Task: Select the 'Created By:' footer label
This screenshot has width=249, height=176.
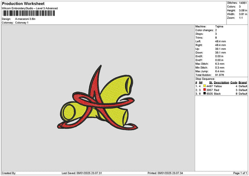Action: 9,173
